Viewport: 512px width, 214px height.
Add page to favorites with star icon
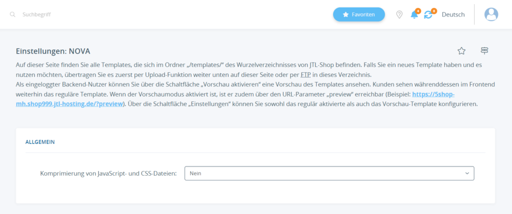[x=461, y=50]
